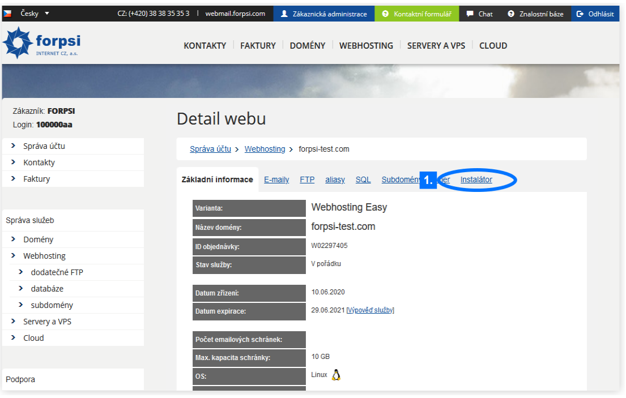Switch to the Instalátor tab
Image resolution: width=626 pixels, height=398 pixels.
click(476, 180)
